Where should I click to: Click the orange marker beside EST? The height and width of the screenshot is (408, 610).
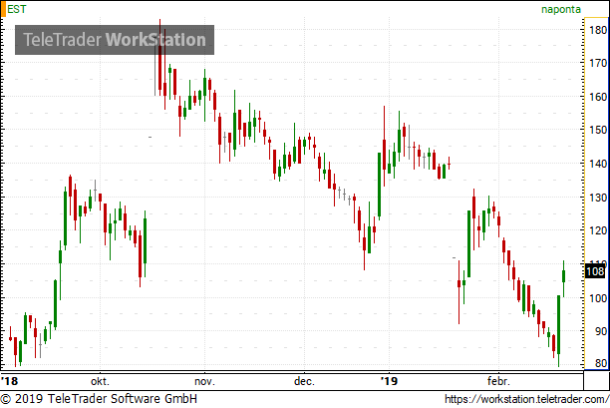(x=3, y=9)
